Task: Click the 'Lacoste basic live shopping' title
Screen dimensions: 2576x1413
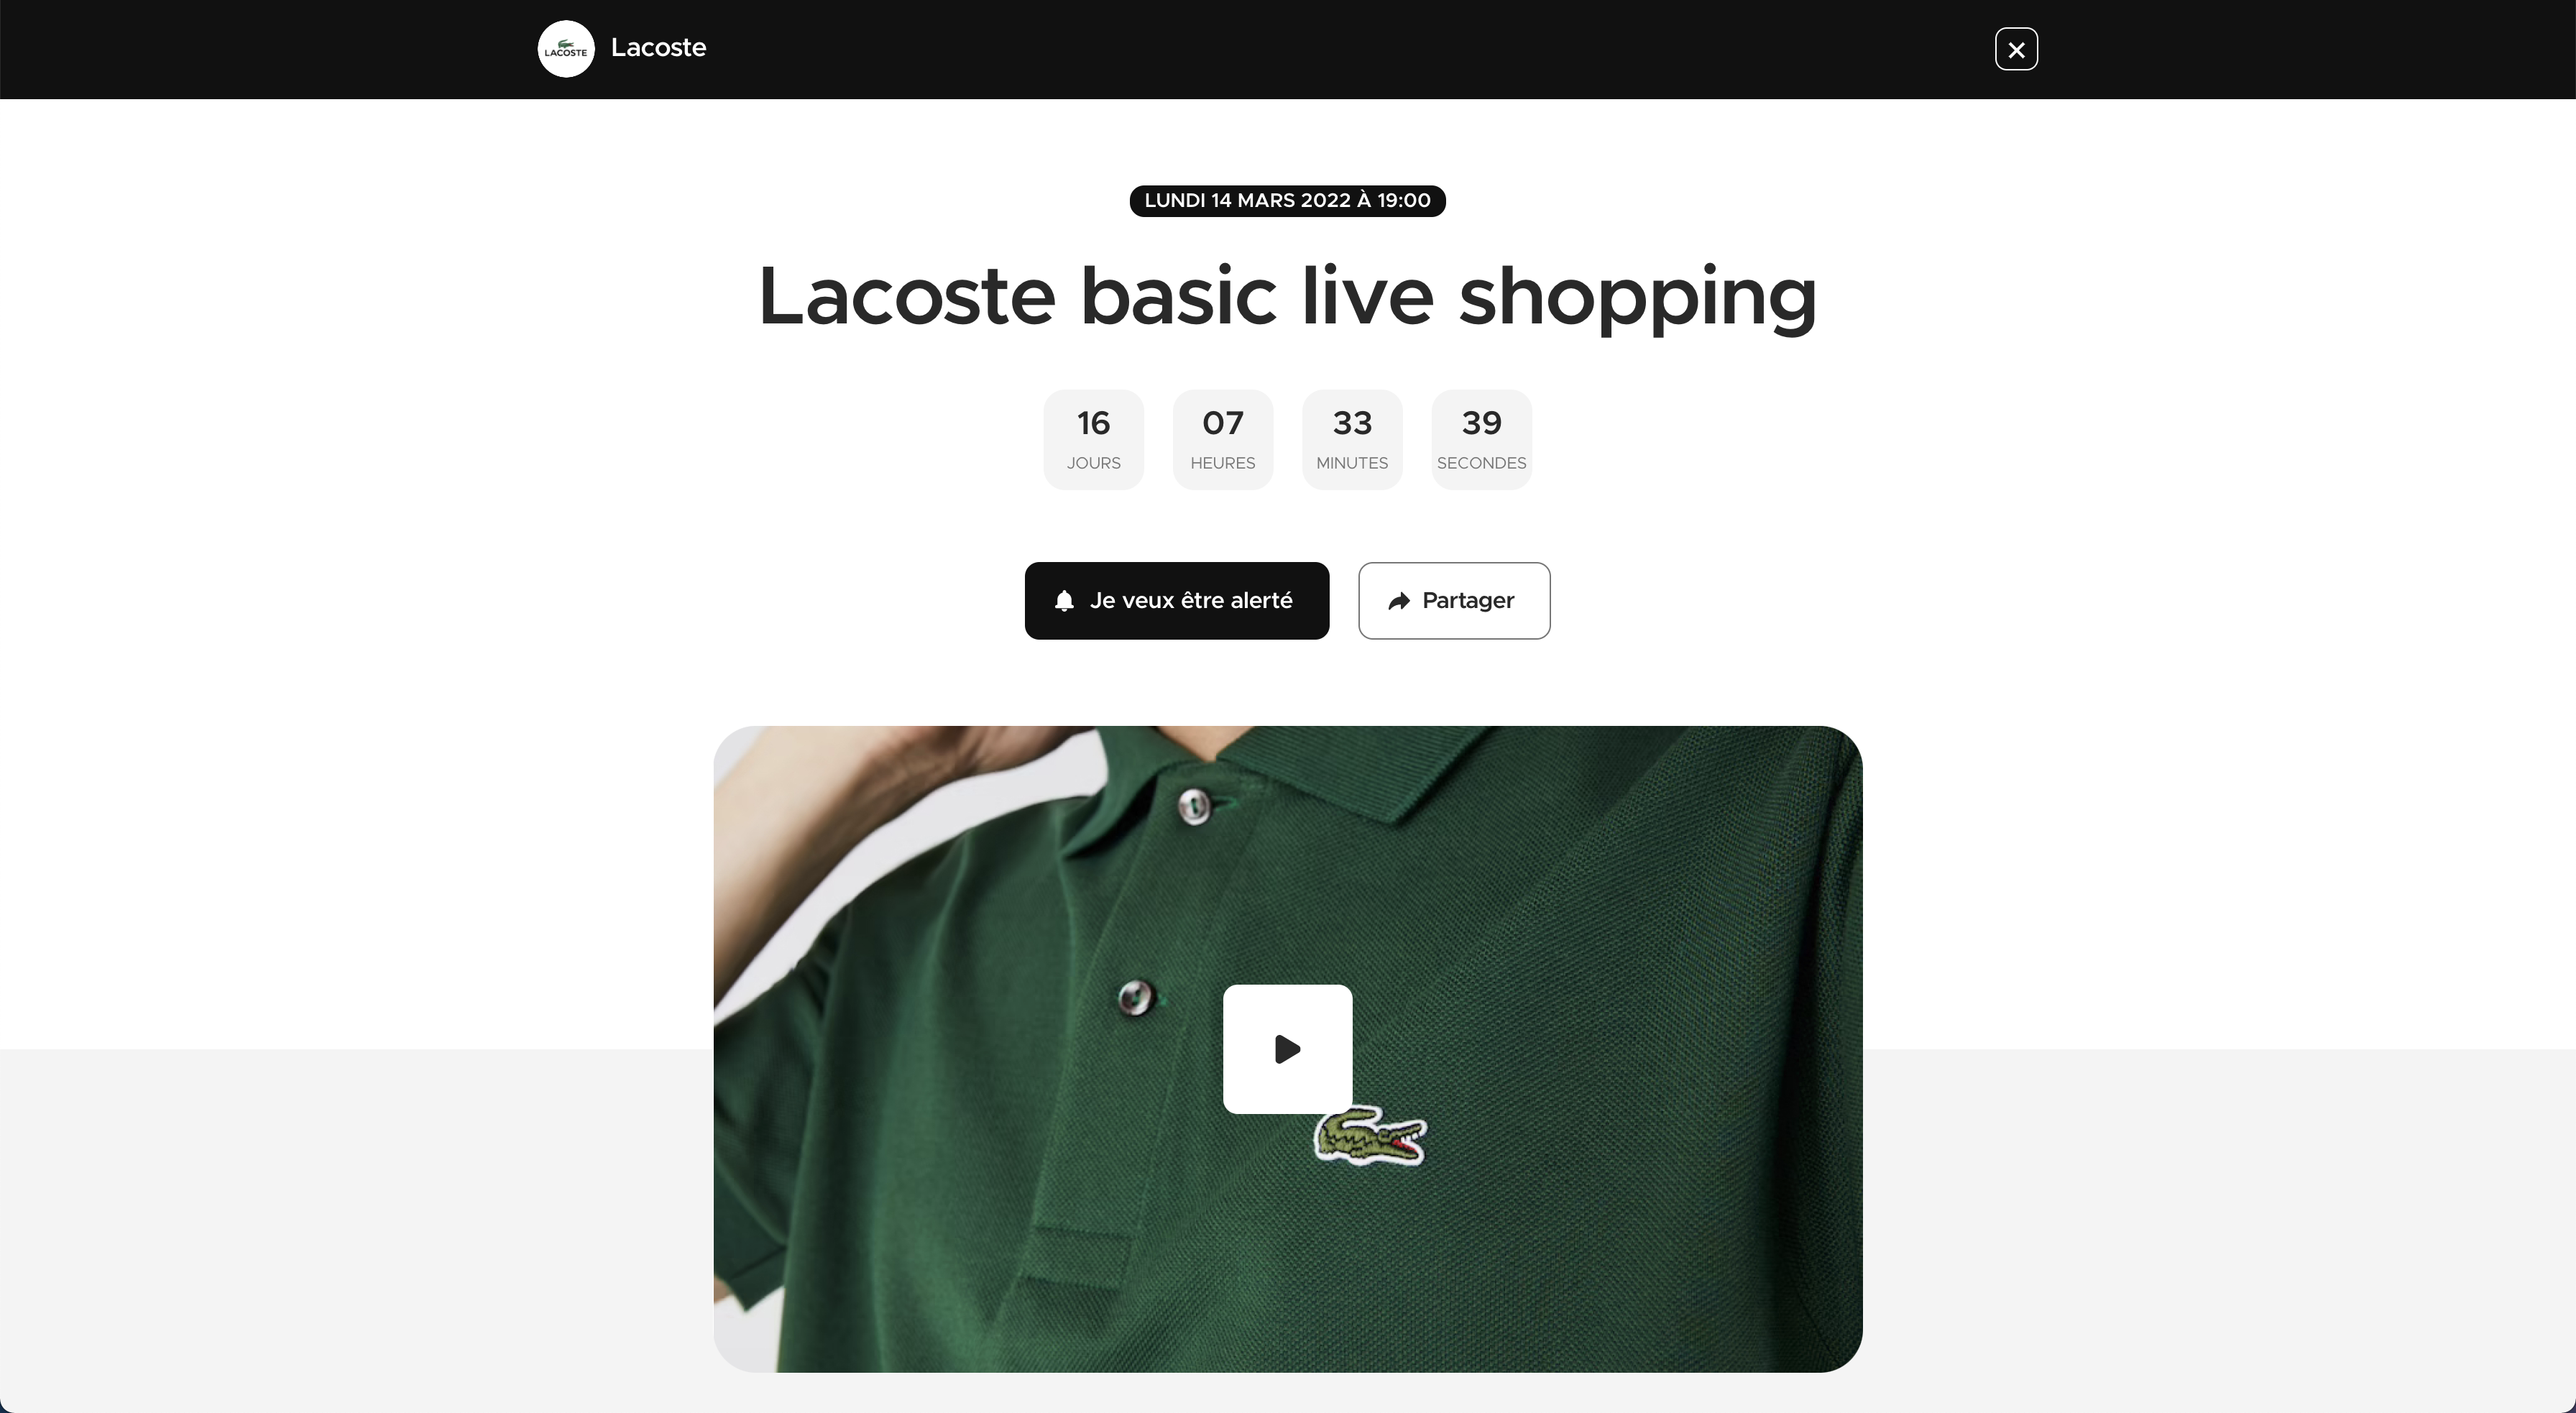Action: [x=1288, y=297]
